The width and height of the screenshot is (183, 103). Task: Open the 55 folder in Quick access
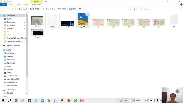tap(8, 32)
